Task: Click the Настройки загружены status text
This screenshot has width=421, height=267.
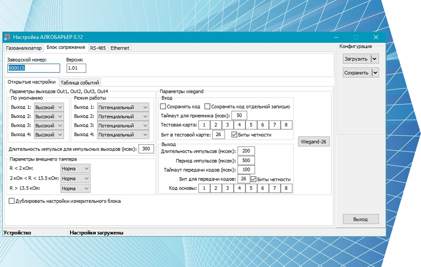Action: point(97,233)
